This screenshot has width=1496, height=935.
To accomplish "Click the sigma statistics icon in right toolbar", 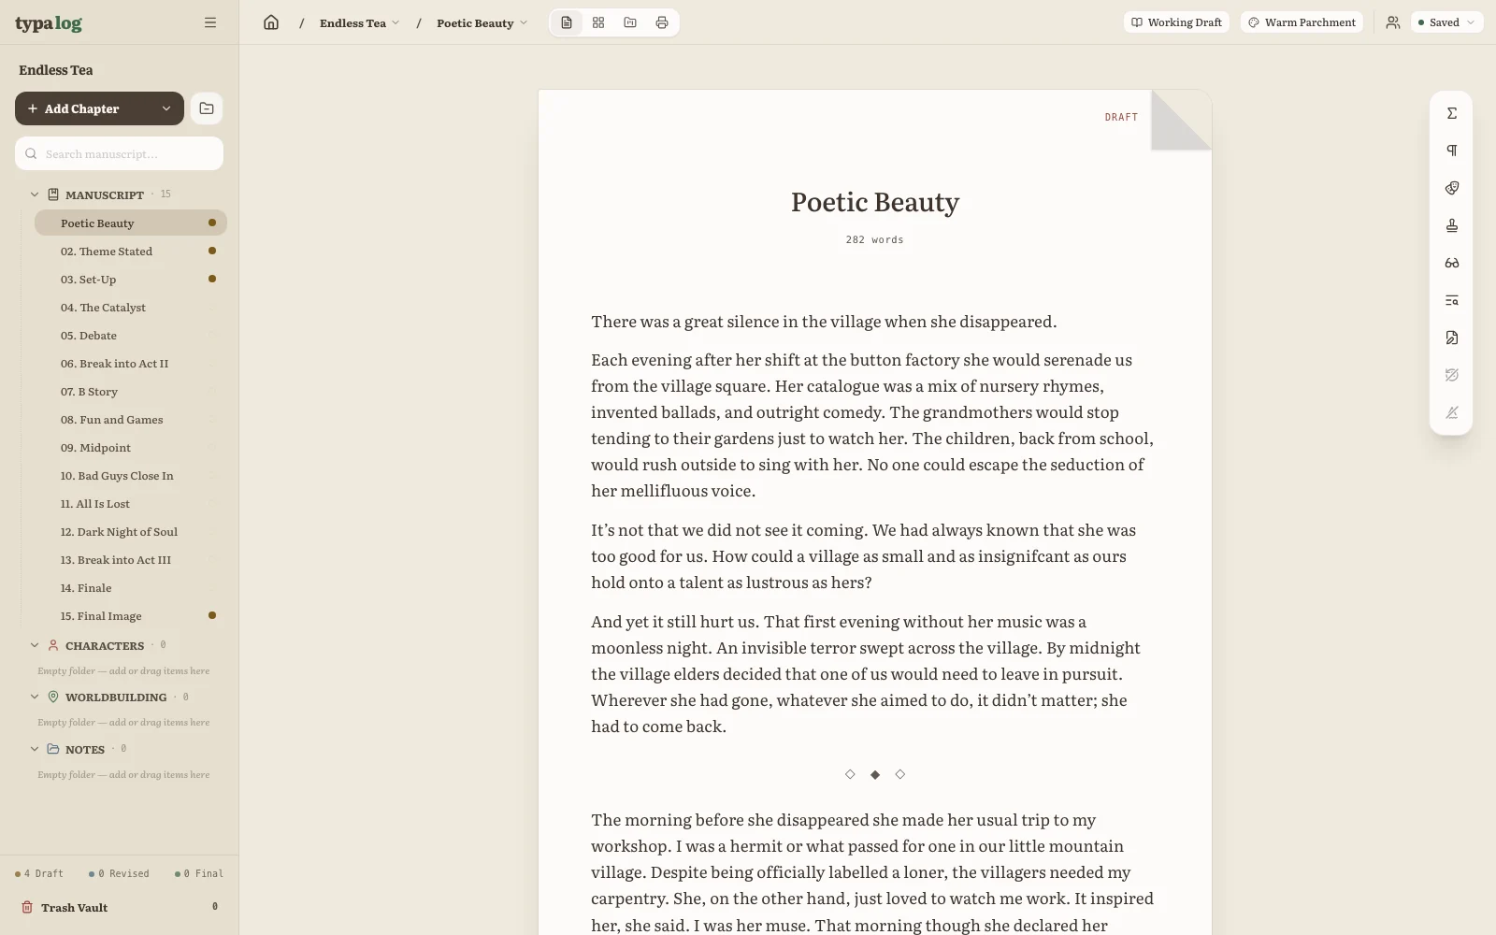I will click(1452, 113).
